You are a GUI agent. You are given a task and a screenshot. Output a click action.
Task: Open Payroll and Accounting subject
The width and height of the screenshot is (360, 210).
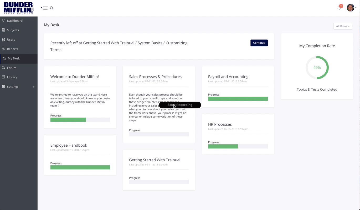[x=228, y=77]
